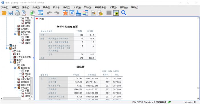Collapse the 分析 1 tree node
Viewport: 200px width, 104px height.
11,62
